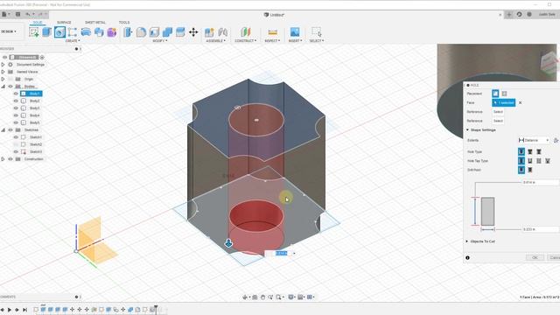Toggle visibility eye of Body2
The width and height of the screenshot is (560, 315).
(x=16, y=101)
